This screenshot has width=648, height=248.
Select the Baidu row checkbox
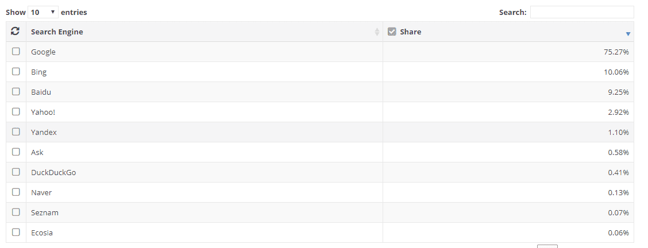16,92
